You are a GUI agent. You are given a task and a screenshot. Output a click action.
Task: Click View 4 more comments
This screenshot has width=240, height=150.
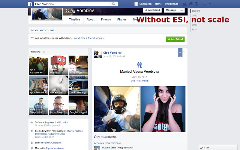coord(109,143)
